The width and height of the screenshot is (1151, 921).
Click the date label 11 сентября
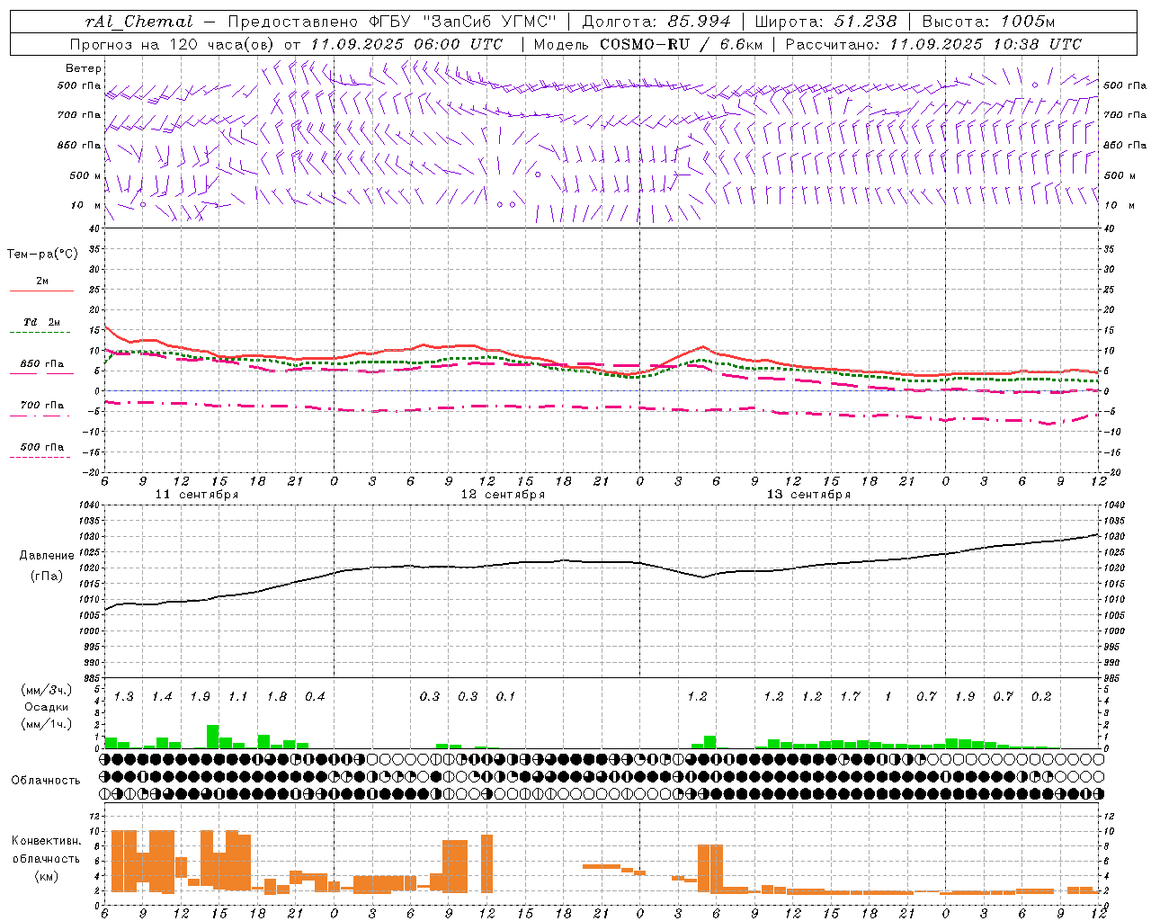tap(197, 495)
